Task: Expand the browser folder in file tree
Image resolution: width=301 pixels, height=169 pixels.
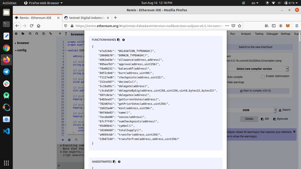Action: (15, 43)
